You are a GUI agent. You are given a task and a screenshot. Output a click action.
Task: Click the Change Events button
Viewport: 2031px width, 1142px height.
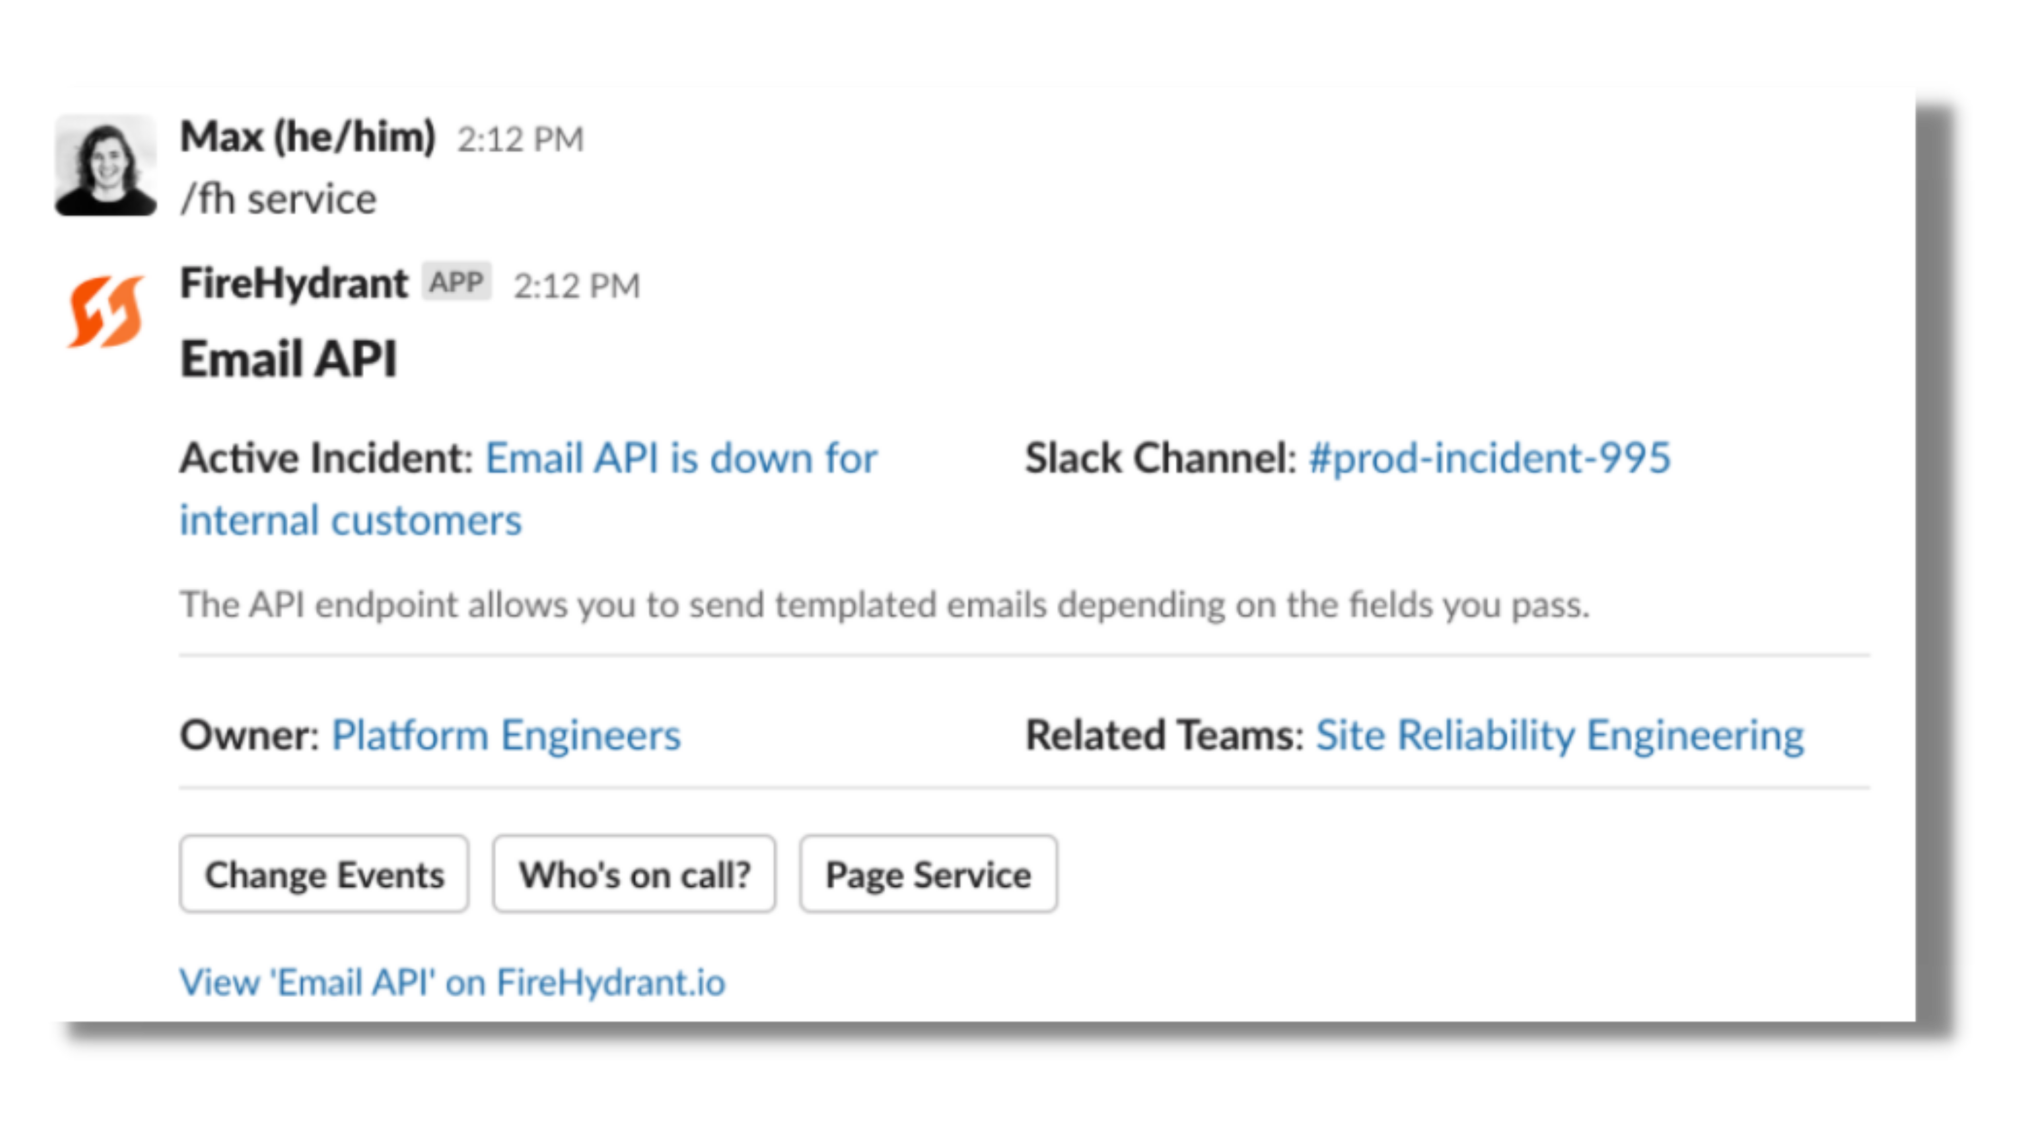[x=324, y=874]
